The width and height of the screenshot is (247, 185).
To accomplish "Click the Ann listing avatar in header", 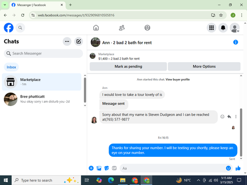I will 95,42.
